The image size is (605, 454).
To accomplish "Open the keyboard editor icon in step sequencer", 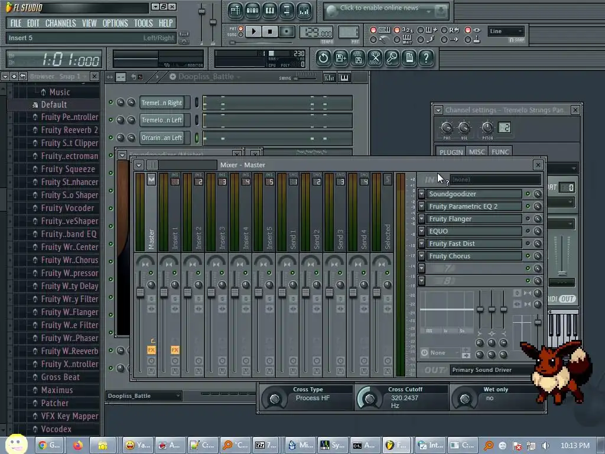I will click(344, 77).
